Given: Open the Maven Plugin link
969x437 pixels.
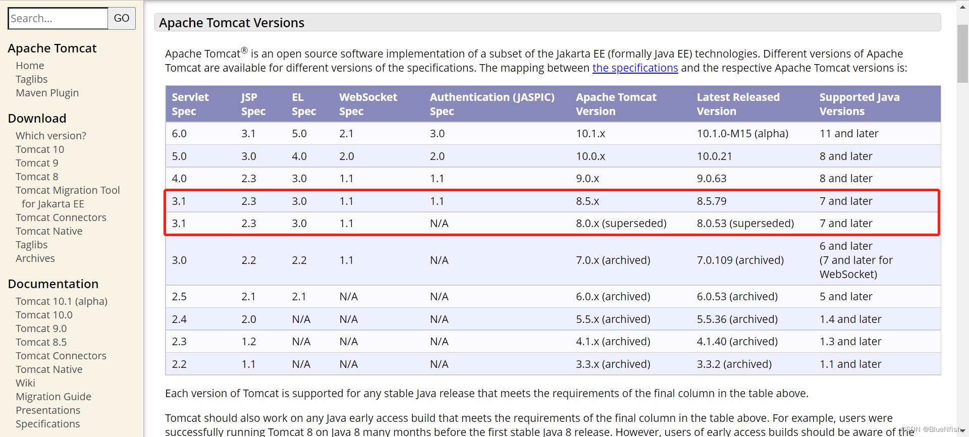Looking at the screenshot, I should coord(47,93).
